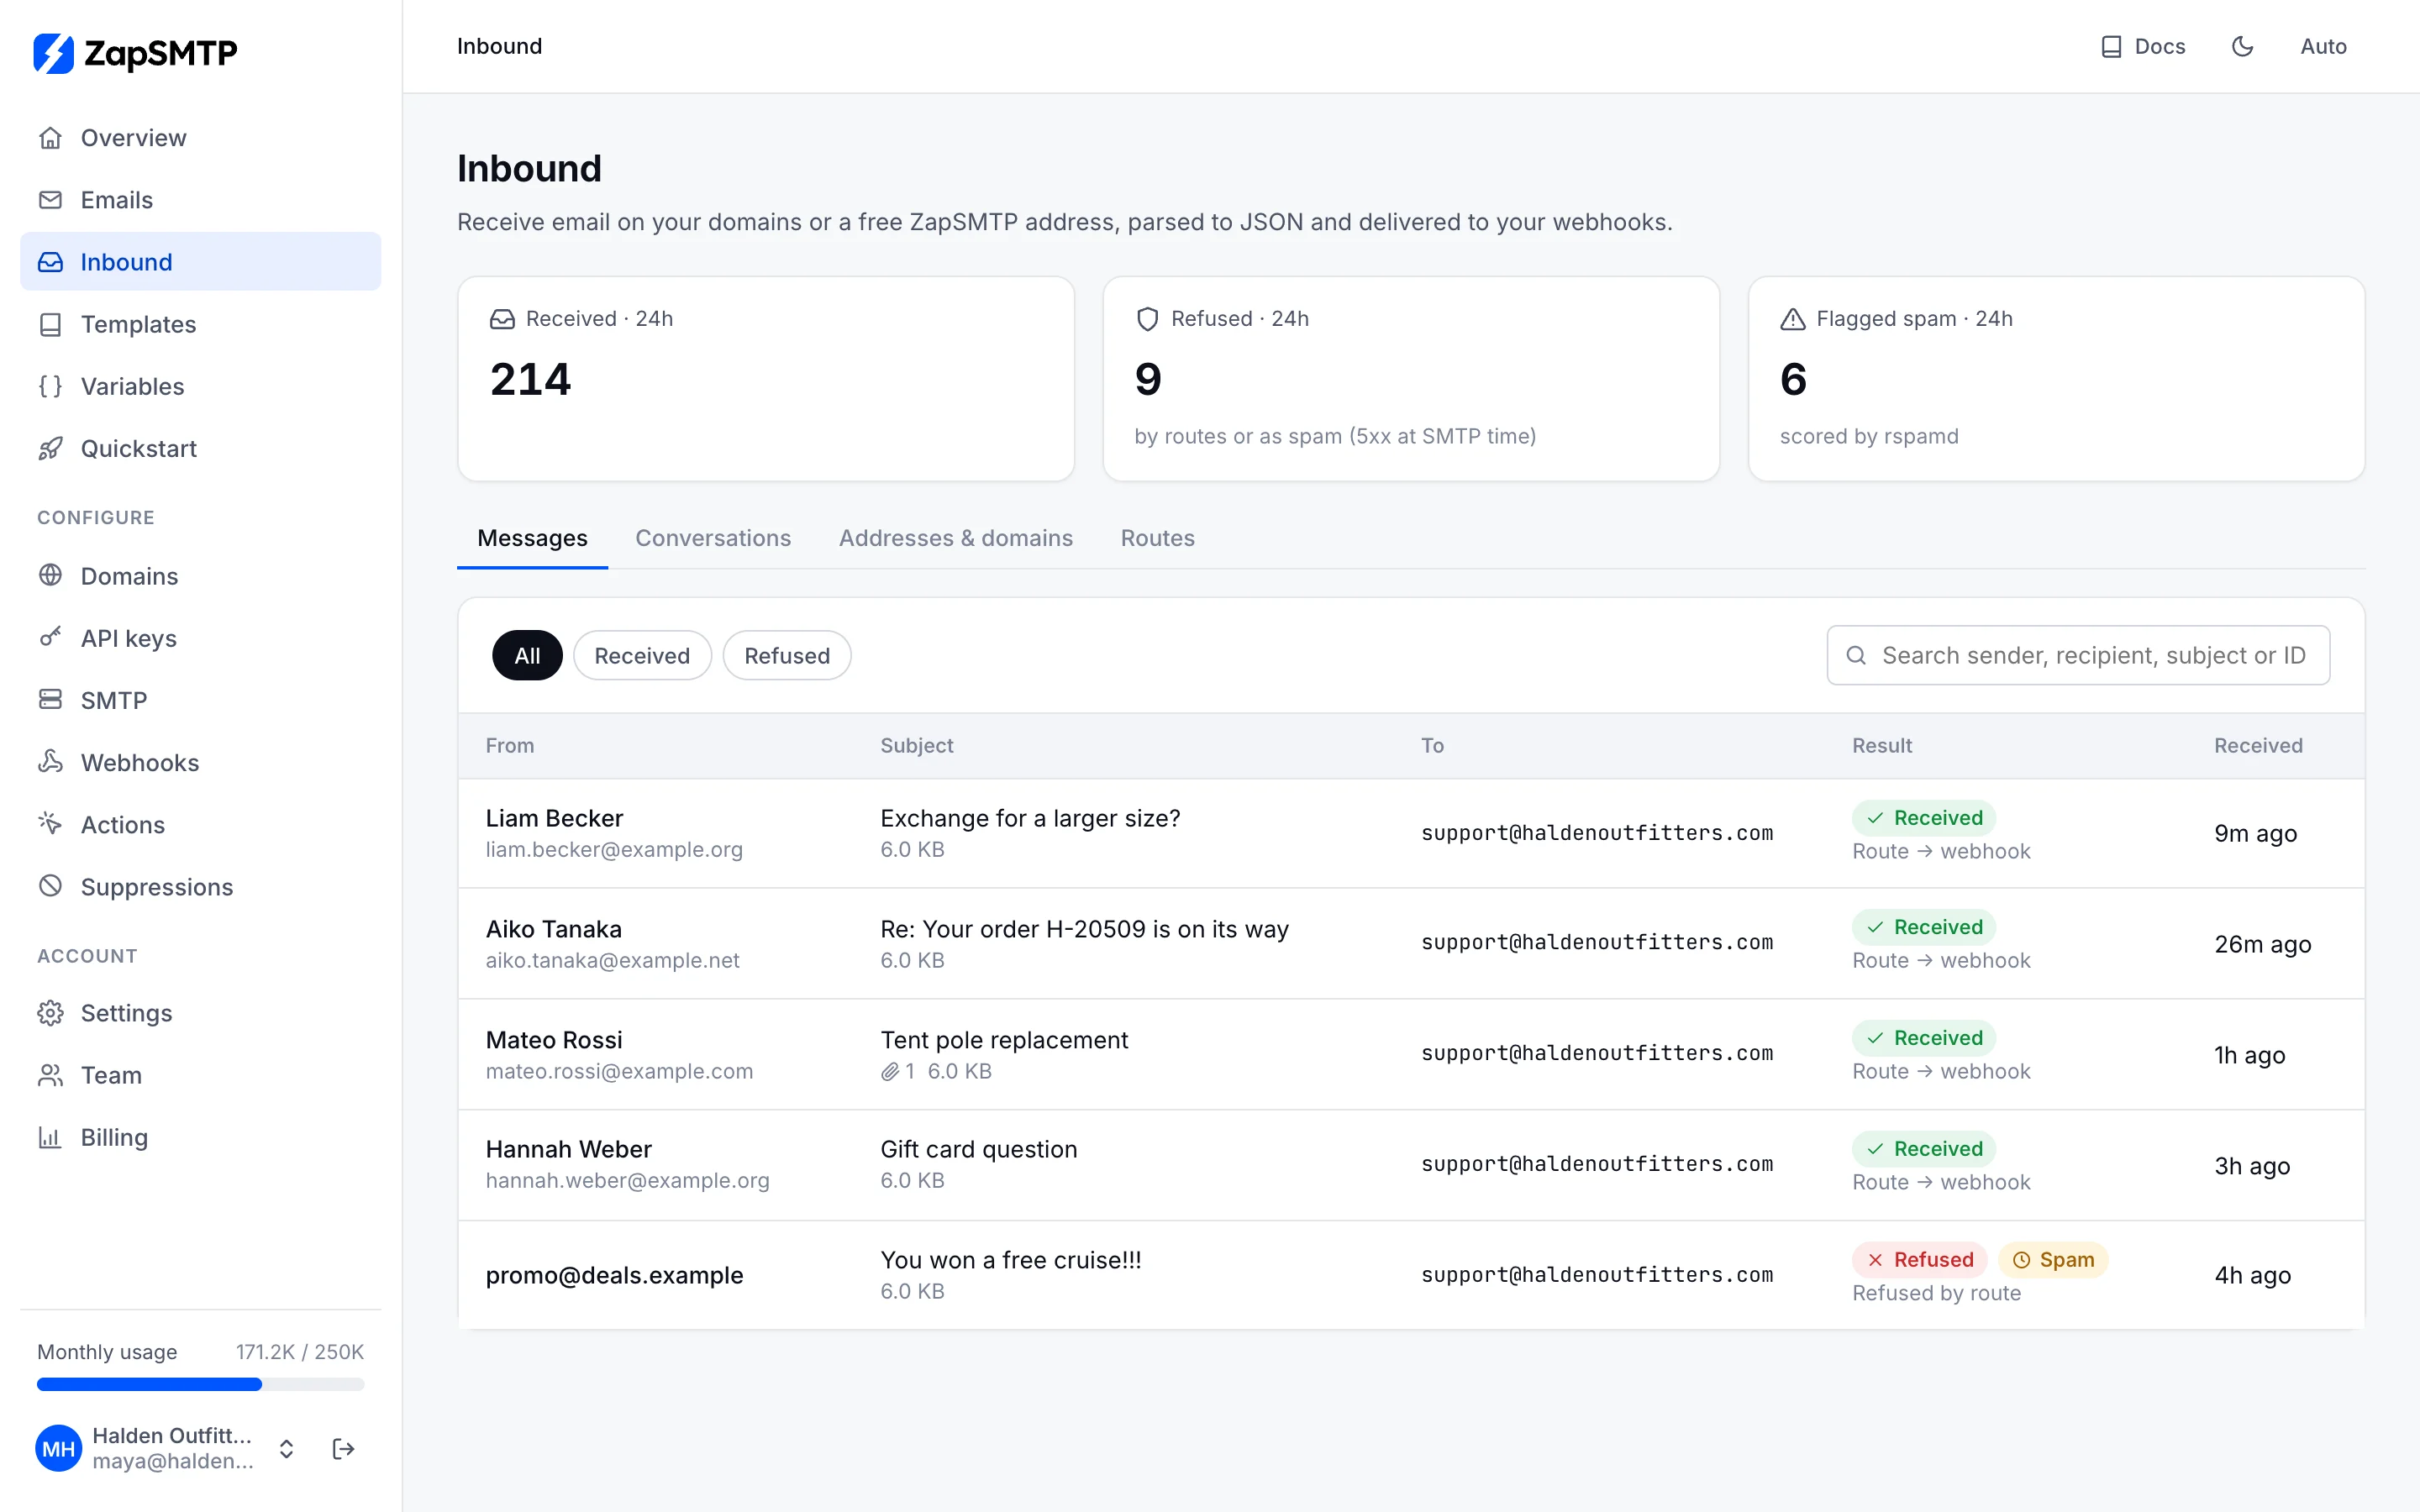2420x1512 pixels.
Task: Focus the message search field
Action: [x=2078, y=655]
